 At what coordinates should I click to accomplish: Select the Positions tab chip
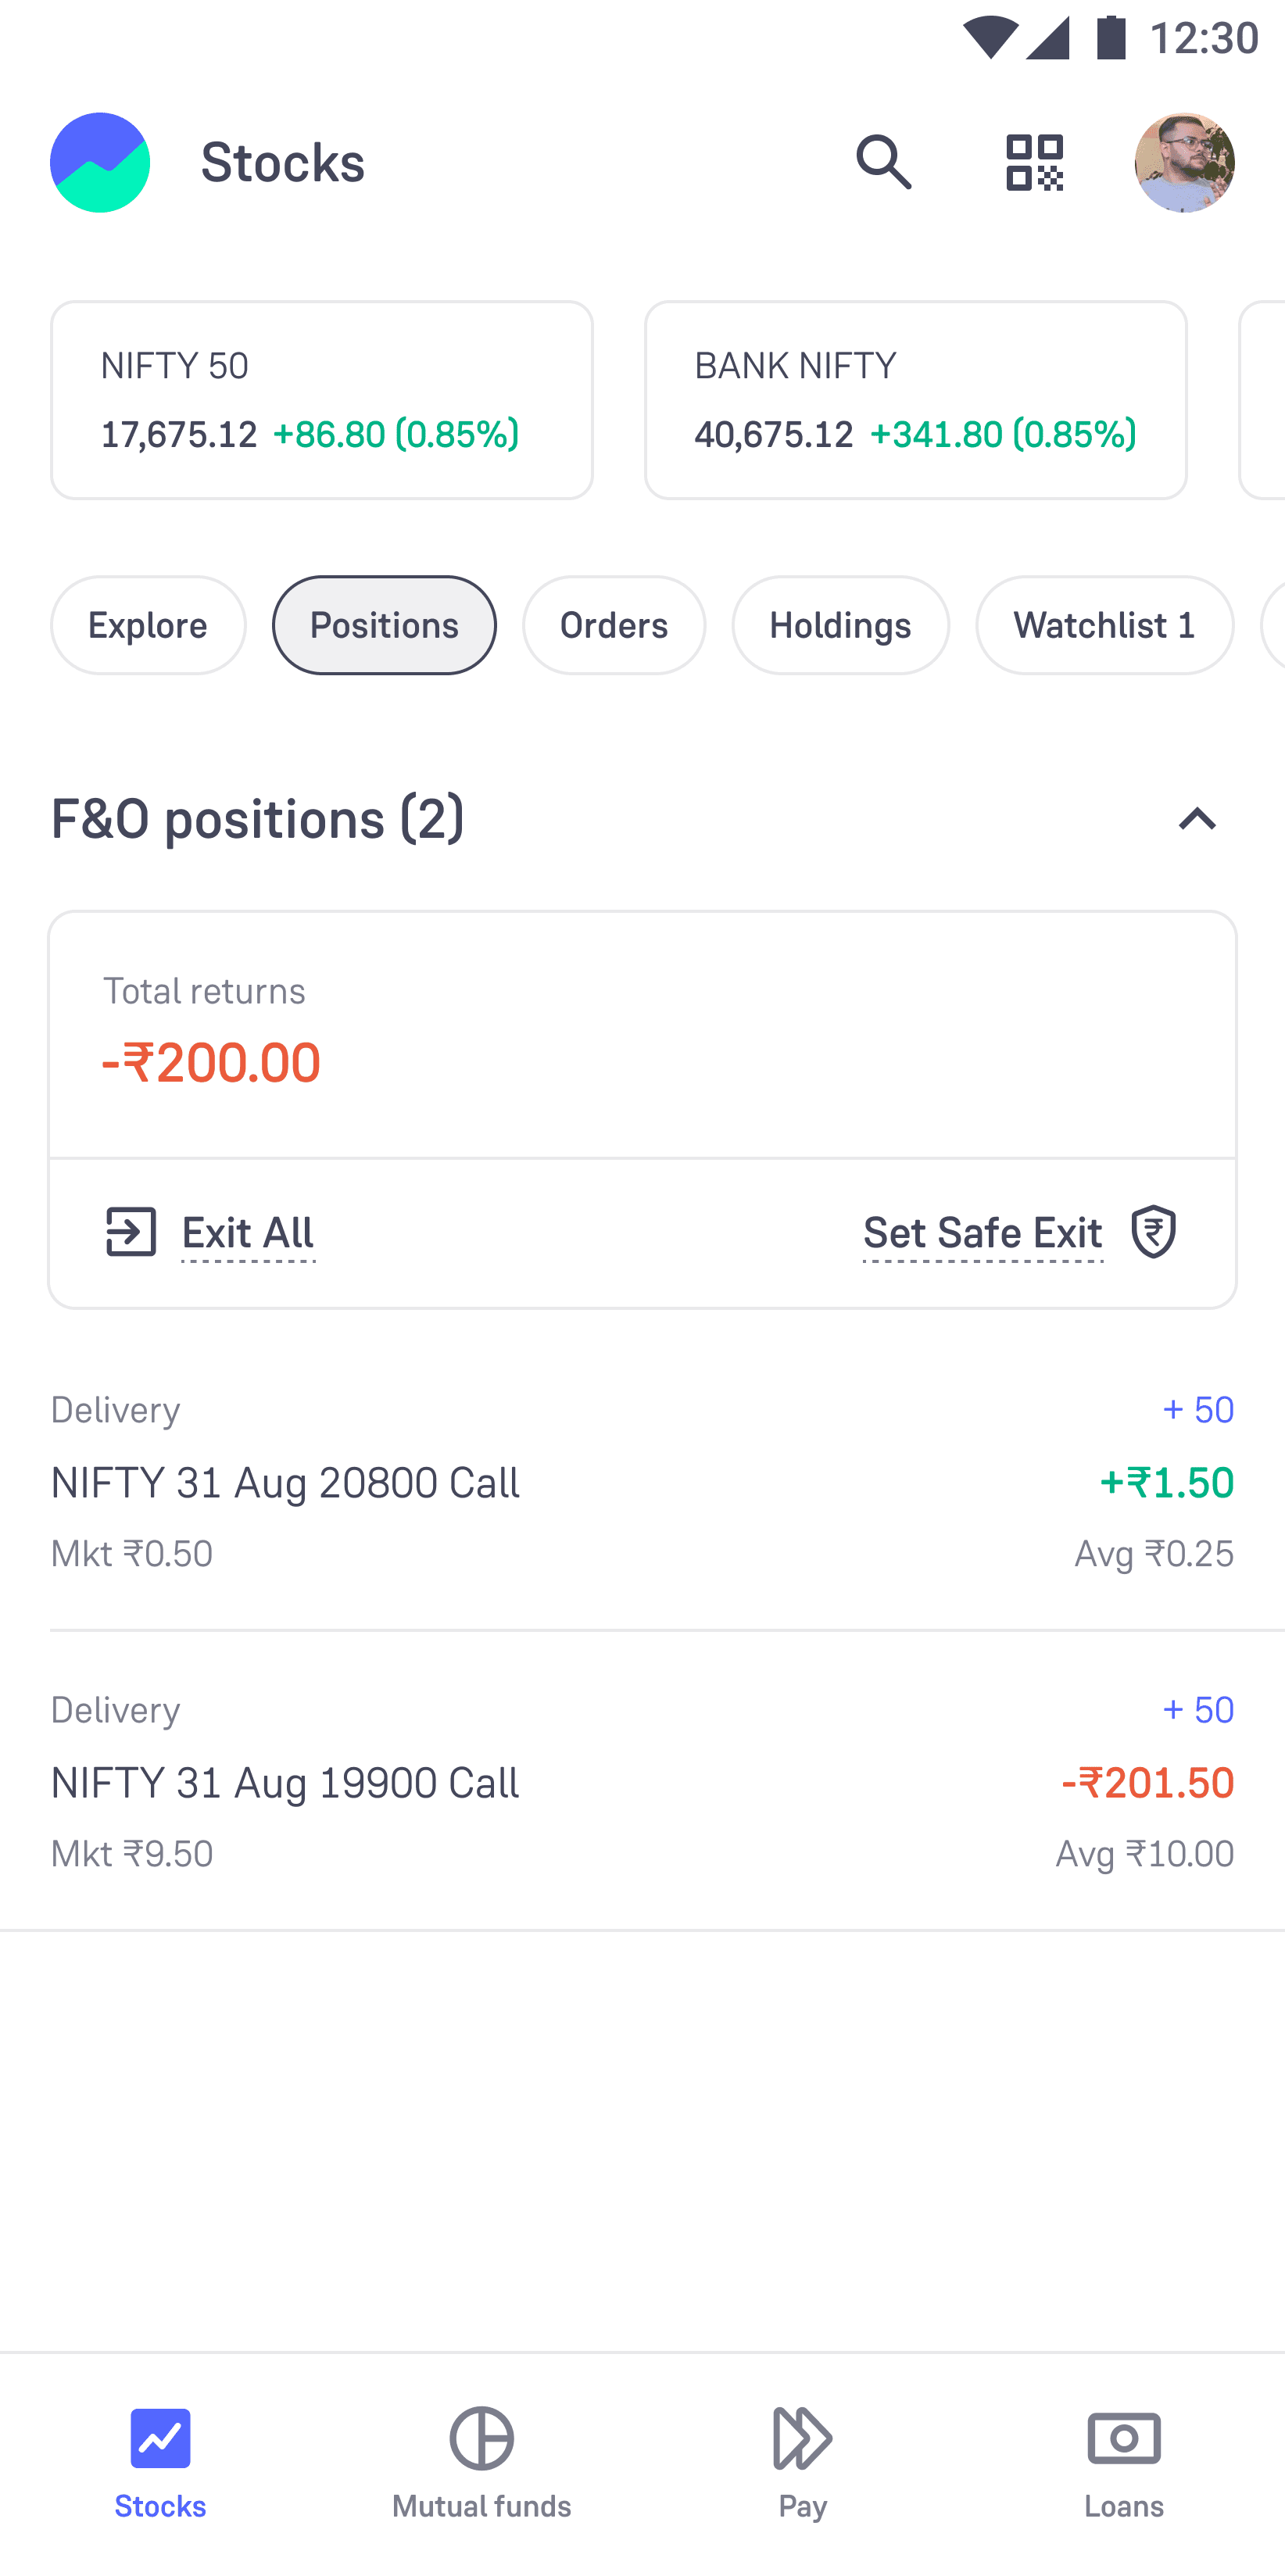pos(384,625)
